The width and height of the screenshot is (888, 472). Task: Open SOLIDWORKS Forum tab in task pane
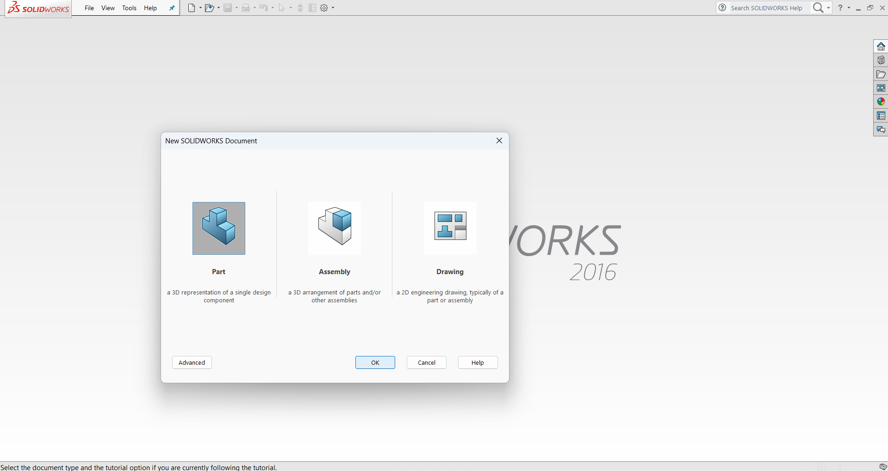pyautogui.click(x=881, y=129)
